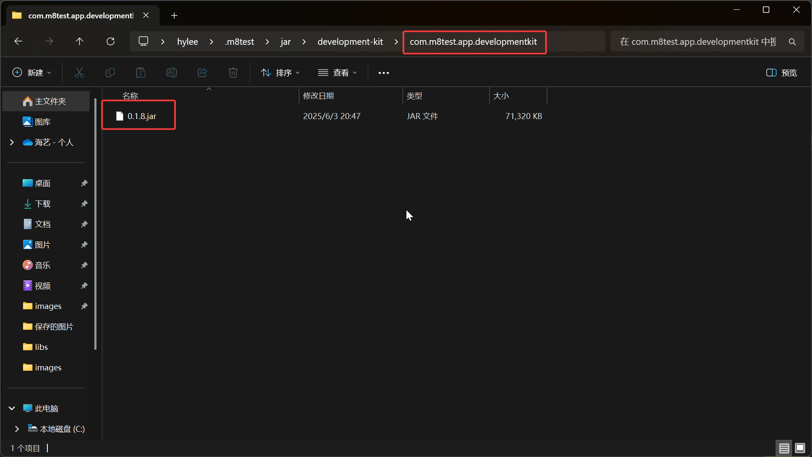Open a new tab with plus button
Viewport: 812px width, 457px height.
point(174,16)
